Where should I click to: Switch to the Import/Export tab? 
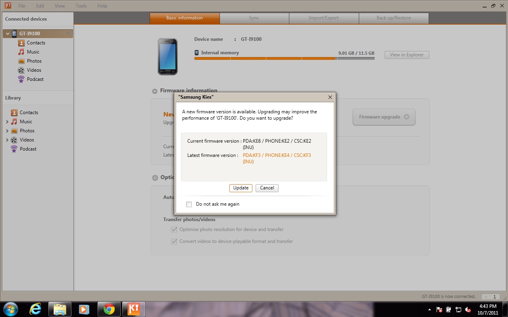[x=324, y=18]
